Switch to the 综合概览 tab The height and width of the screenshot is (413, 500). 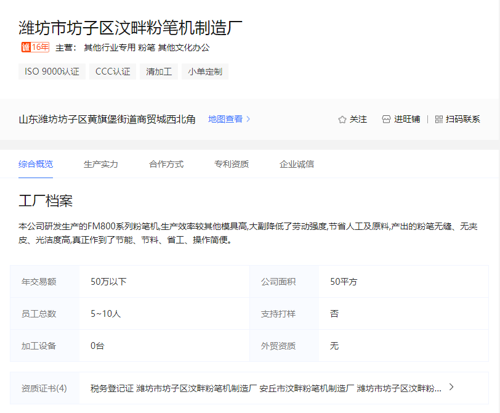coord(36,164)
